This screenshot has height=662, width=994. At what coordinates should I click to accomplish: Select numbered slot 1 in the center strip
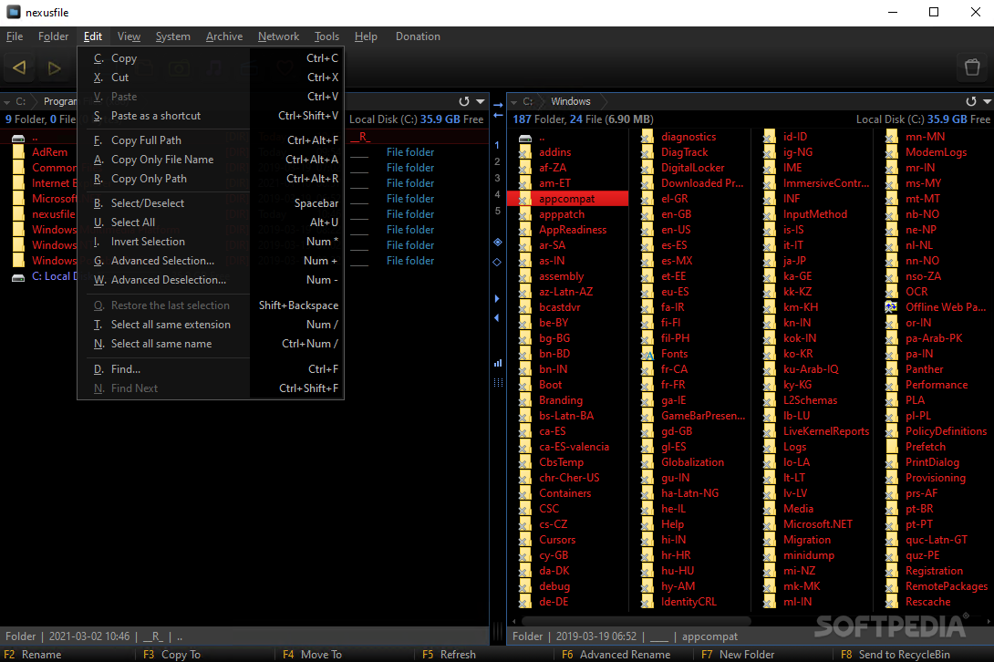coord(497,145)
